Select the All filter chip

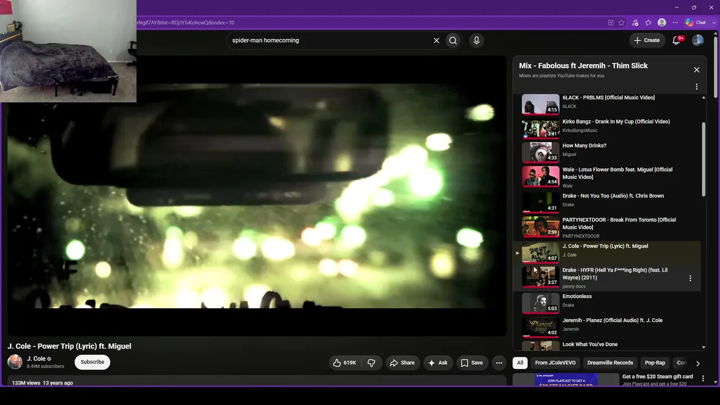pyautogui.click(x=520, y=363)
